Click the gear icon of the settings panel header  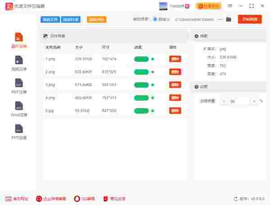[x=197, y=87]
